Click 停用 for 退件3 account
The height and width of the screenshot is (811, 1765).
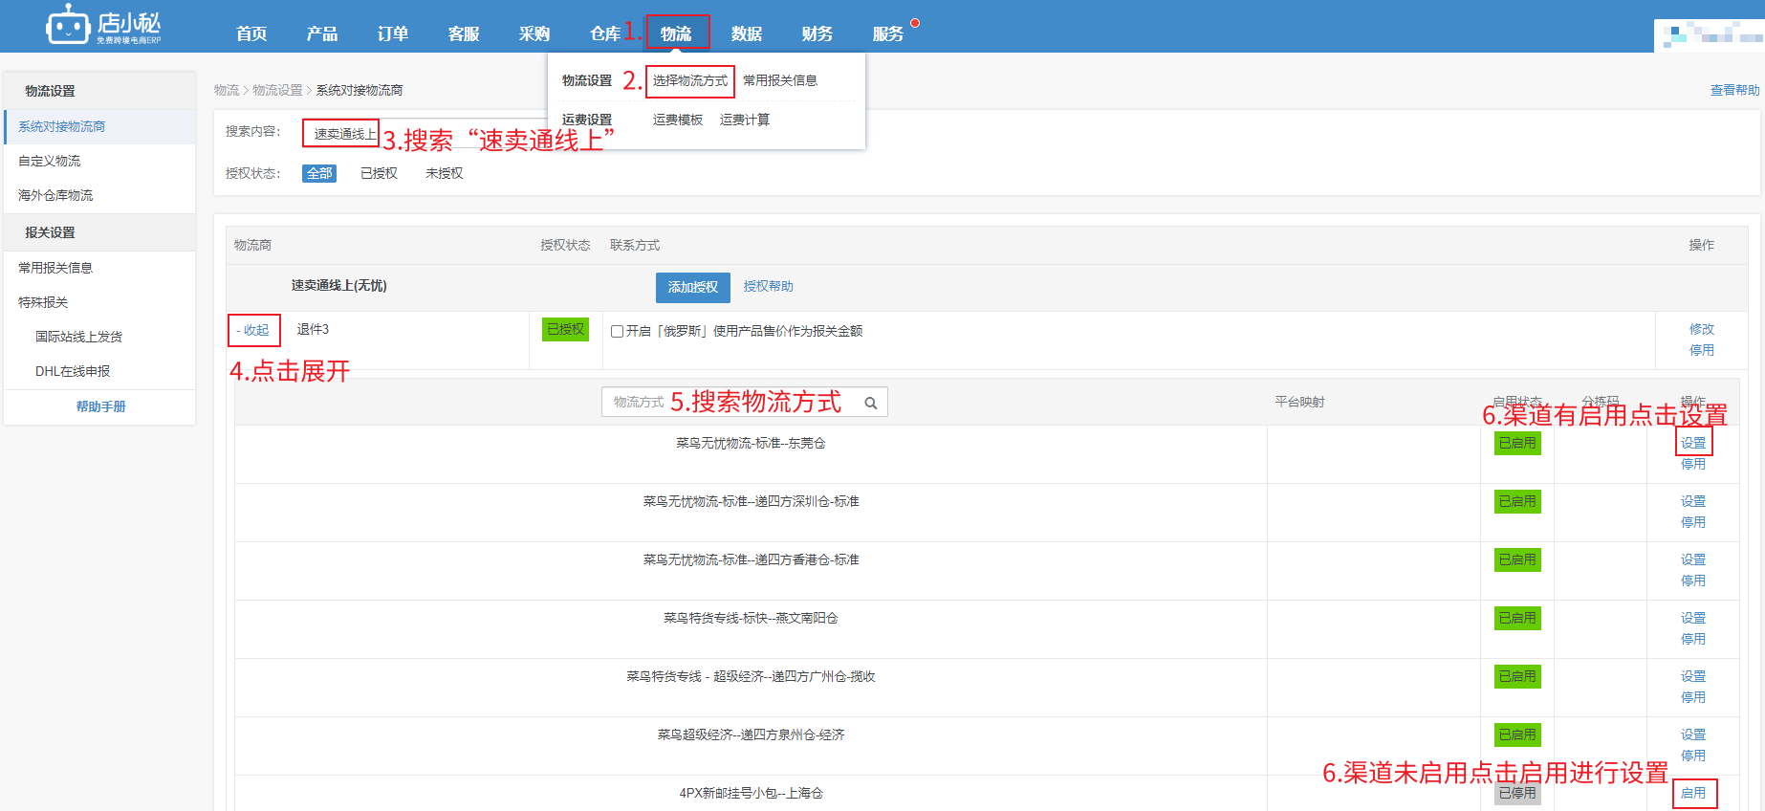pyautogui.click(x=1702, y=350)
